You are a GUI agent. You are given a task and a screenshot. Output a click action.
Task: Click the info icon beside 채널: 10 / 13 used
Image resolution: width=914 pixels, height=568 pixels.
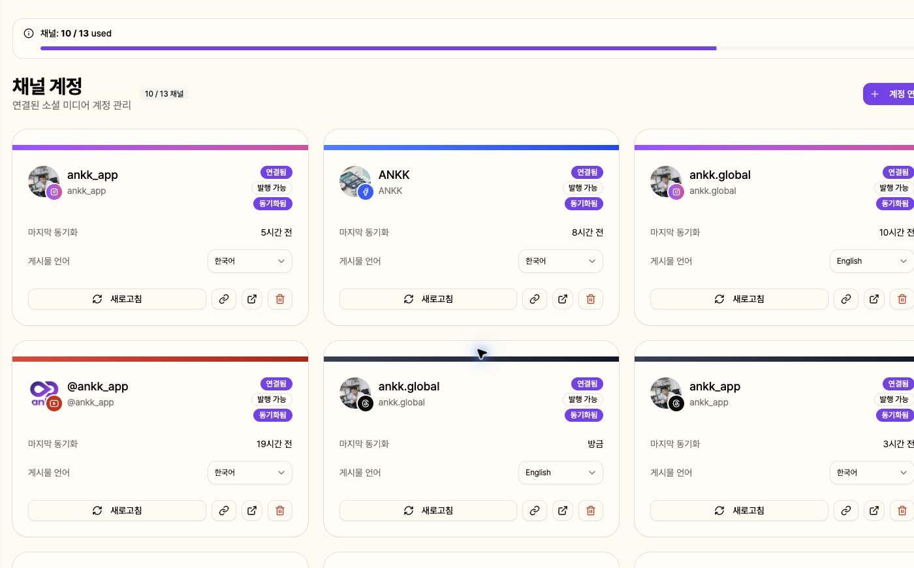(x=29, y=33)
